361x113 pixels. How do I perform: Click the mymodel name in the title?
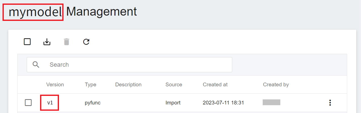click(35, 12)
